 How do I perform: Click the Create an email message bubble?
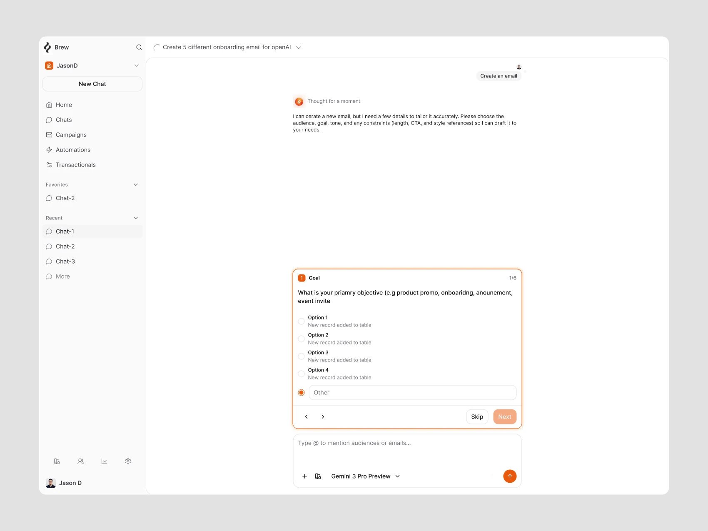499,76
